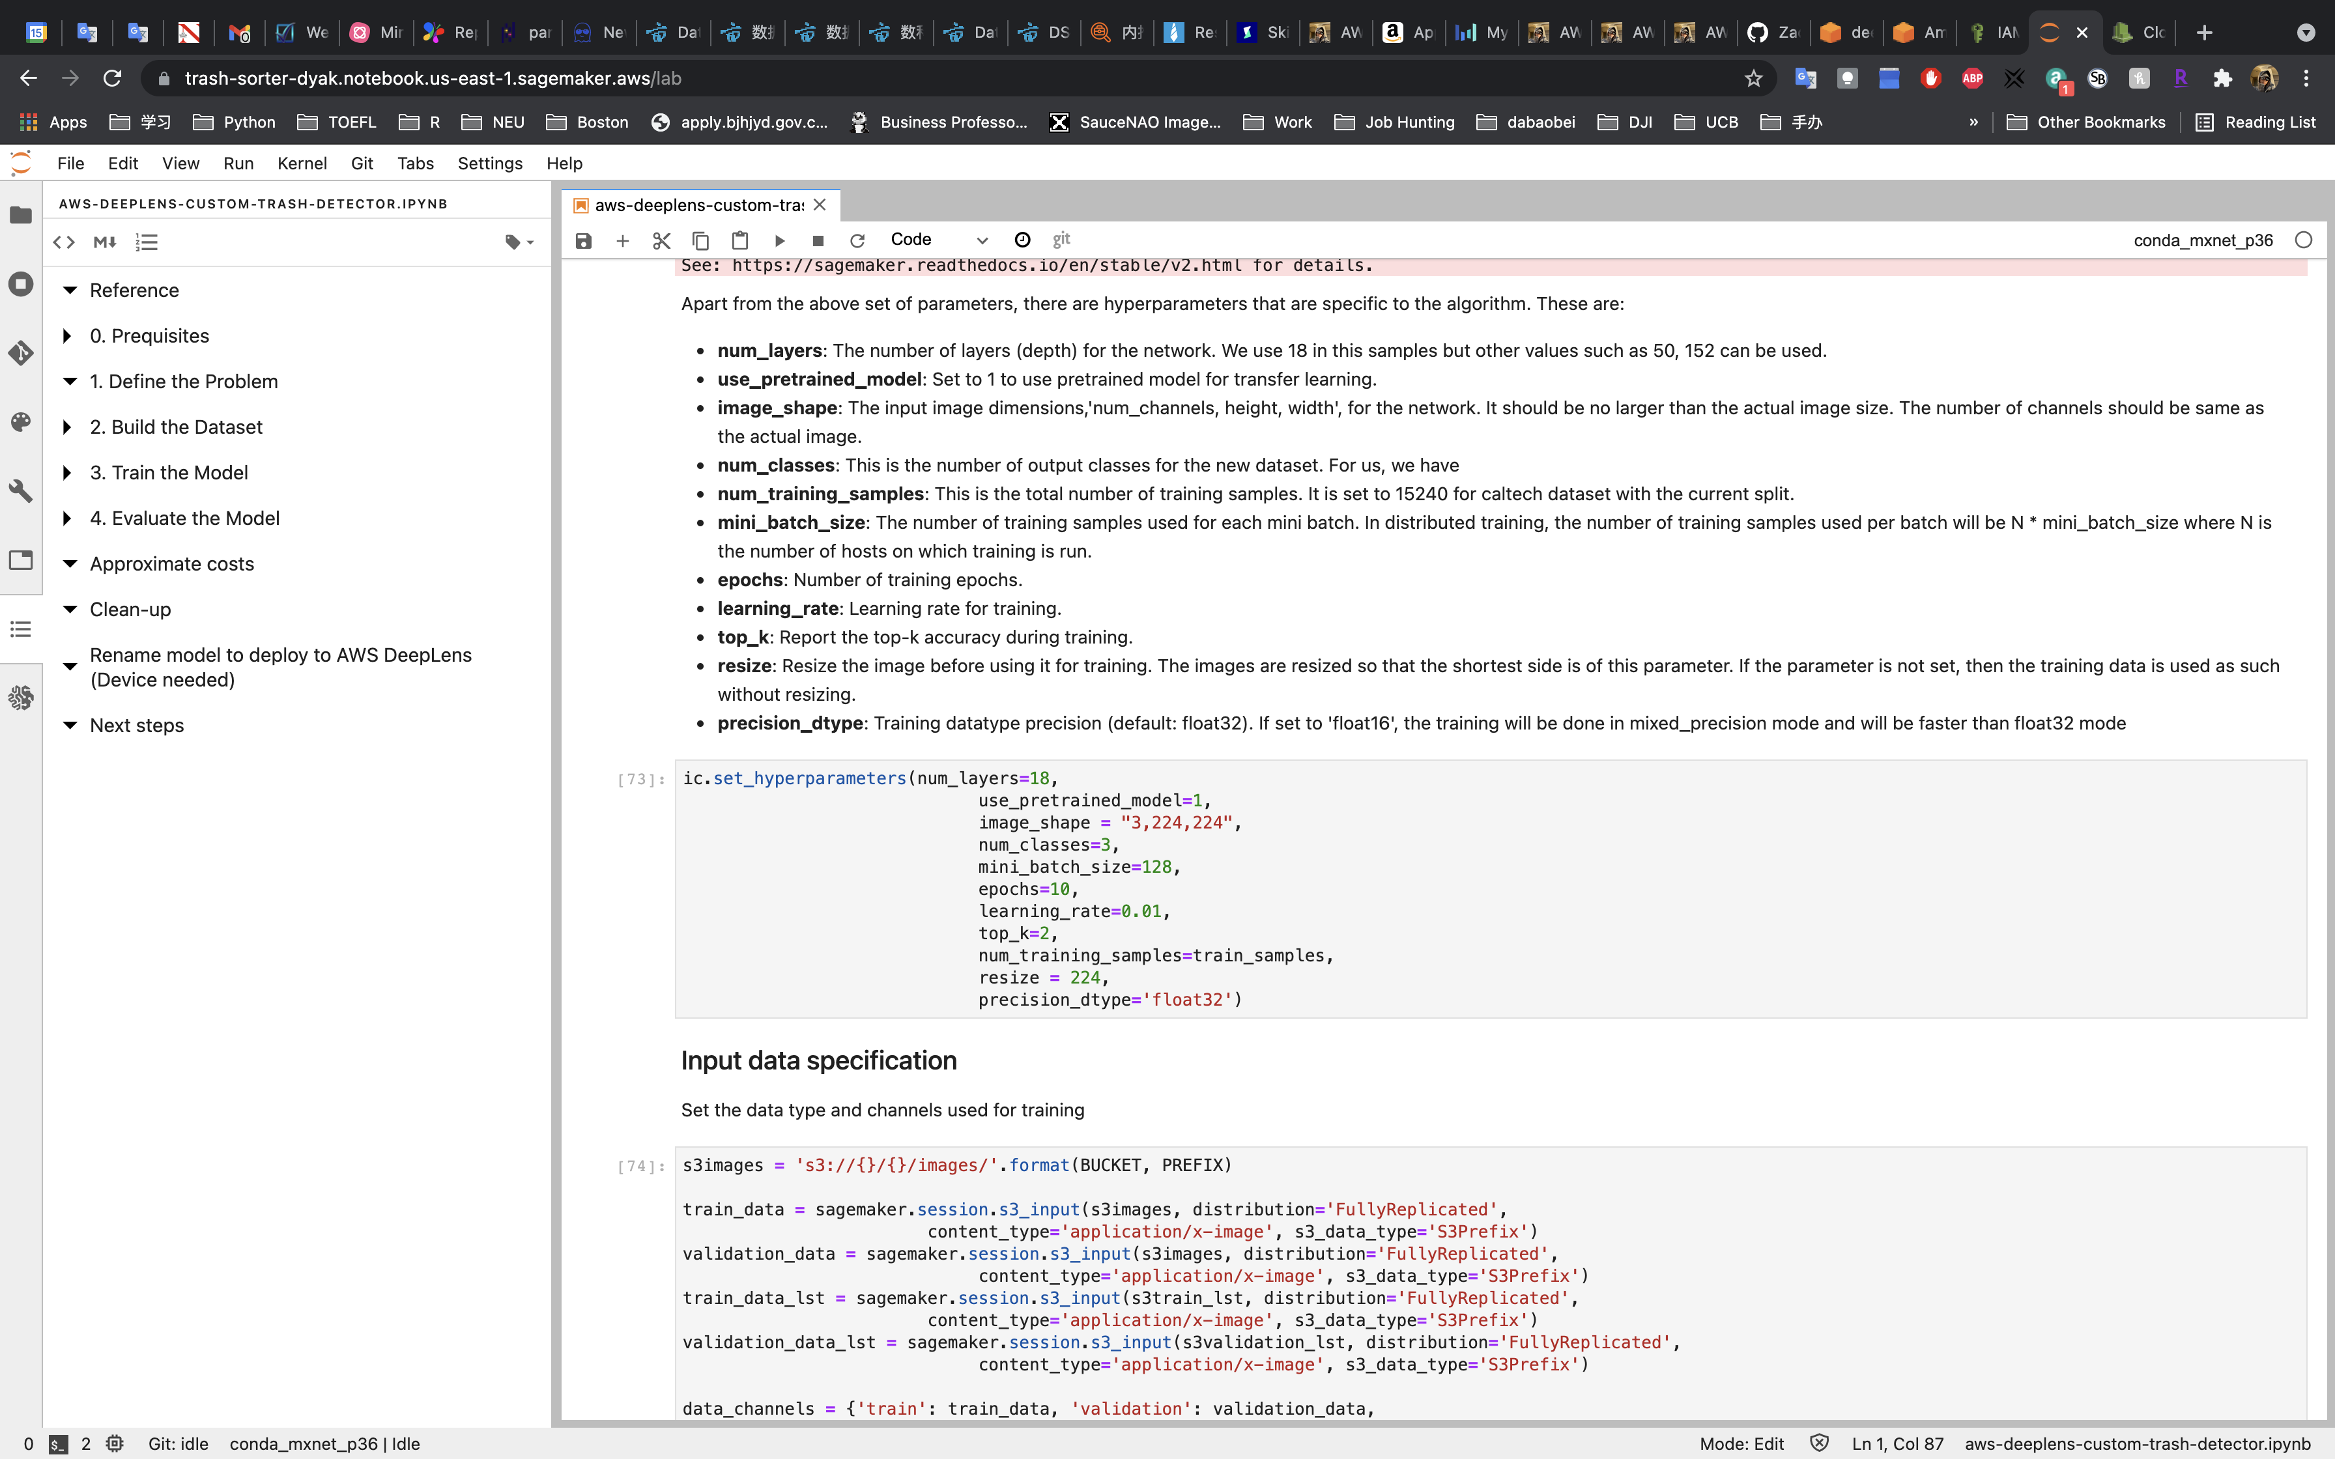The image size is (2335, 1459).
Task: Open the Kernel menu
Action: tap(301, 163)
